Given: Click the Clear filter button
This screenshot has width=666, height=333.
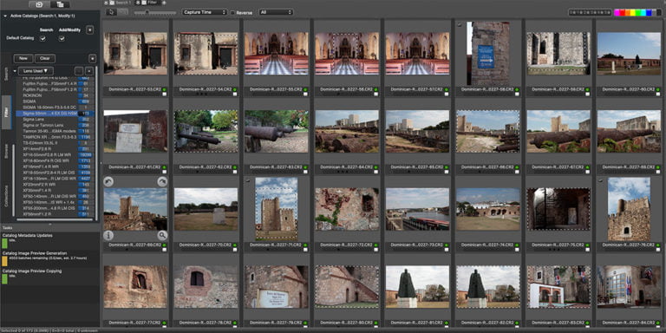Looking at the screenshot, I should coord(44,59).
